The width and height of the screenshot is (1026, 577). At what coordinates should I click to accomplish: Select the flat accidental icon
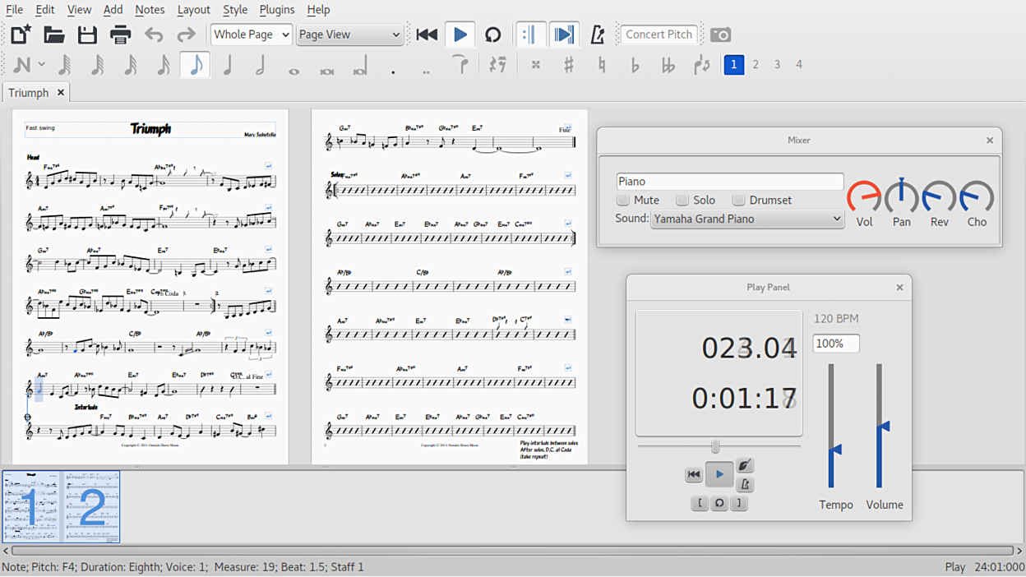[x=635, y=65]
